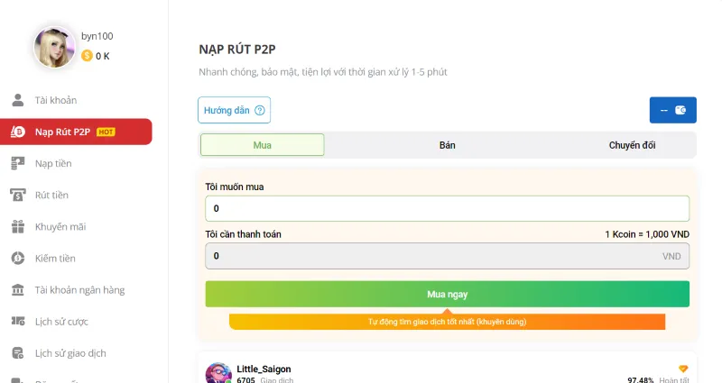The width and height of the screenshot is (722, 383).
Task: Open Little_Saigon trader avatar
Action: [x=218, y=373]
